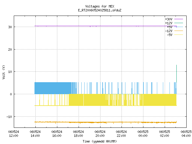Click x-axis label 060524 22:00

click(x=121, y=134)
